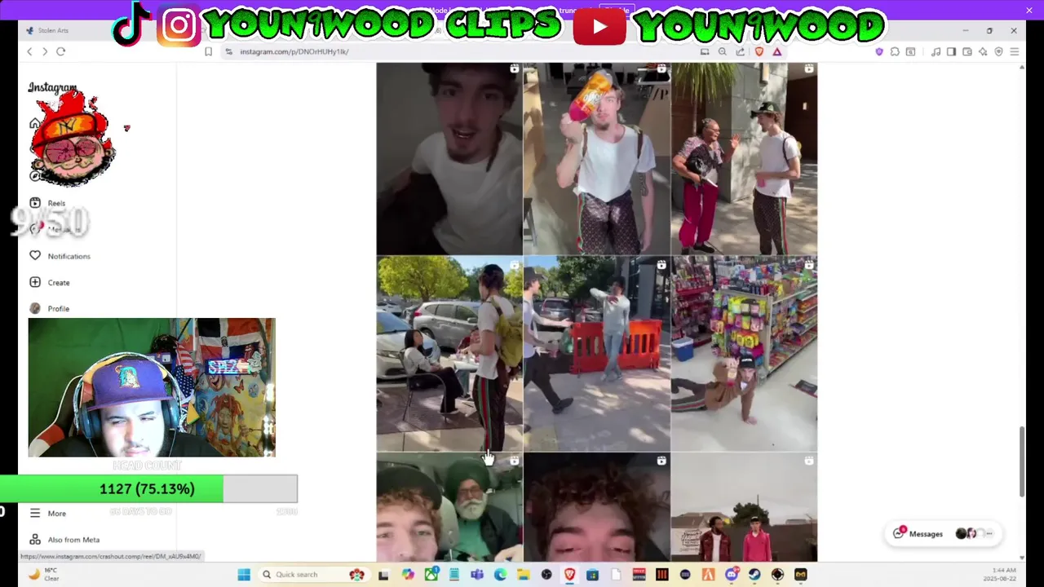The width and height of the screenshot is (1044, 587).
Task: Click the Instagram wordmark logo
Action: (x=52, y=87)
